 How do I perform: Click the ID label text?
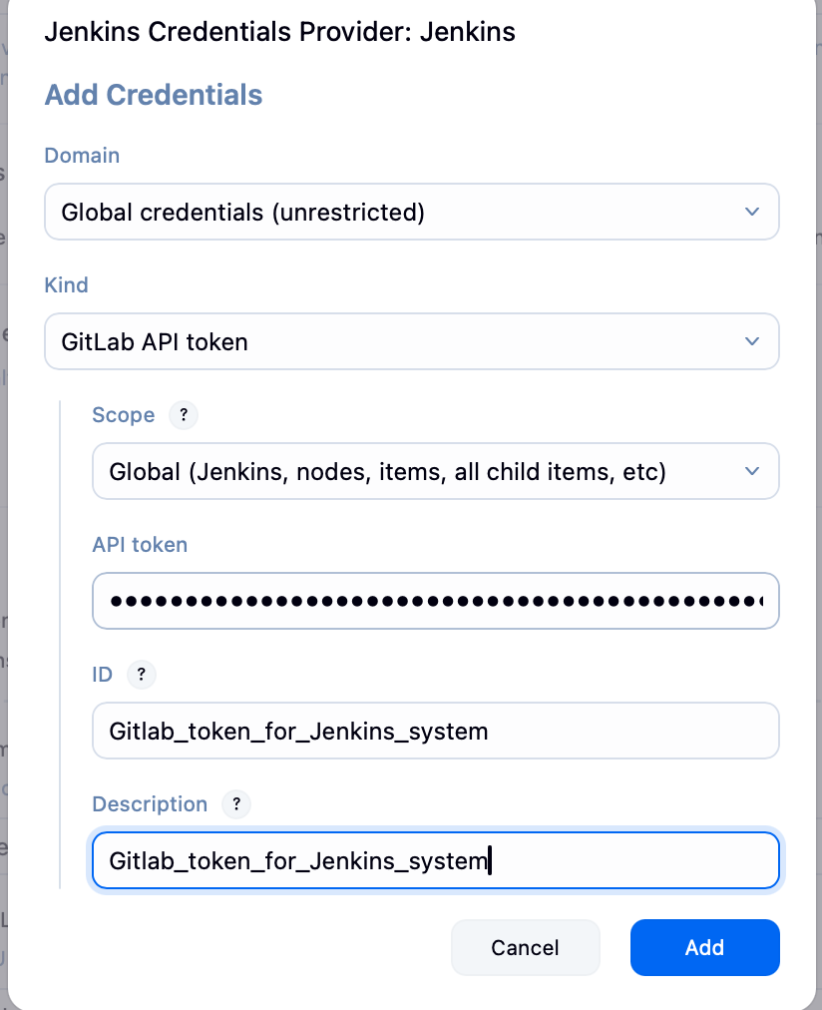pyautogui.click(x=102, y=675)
